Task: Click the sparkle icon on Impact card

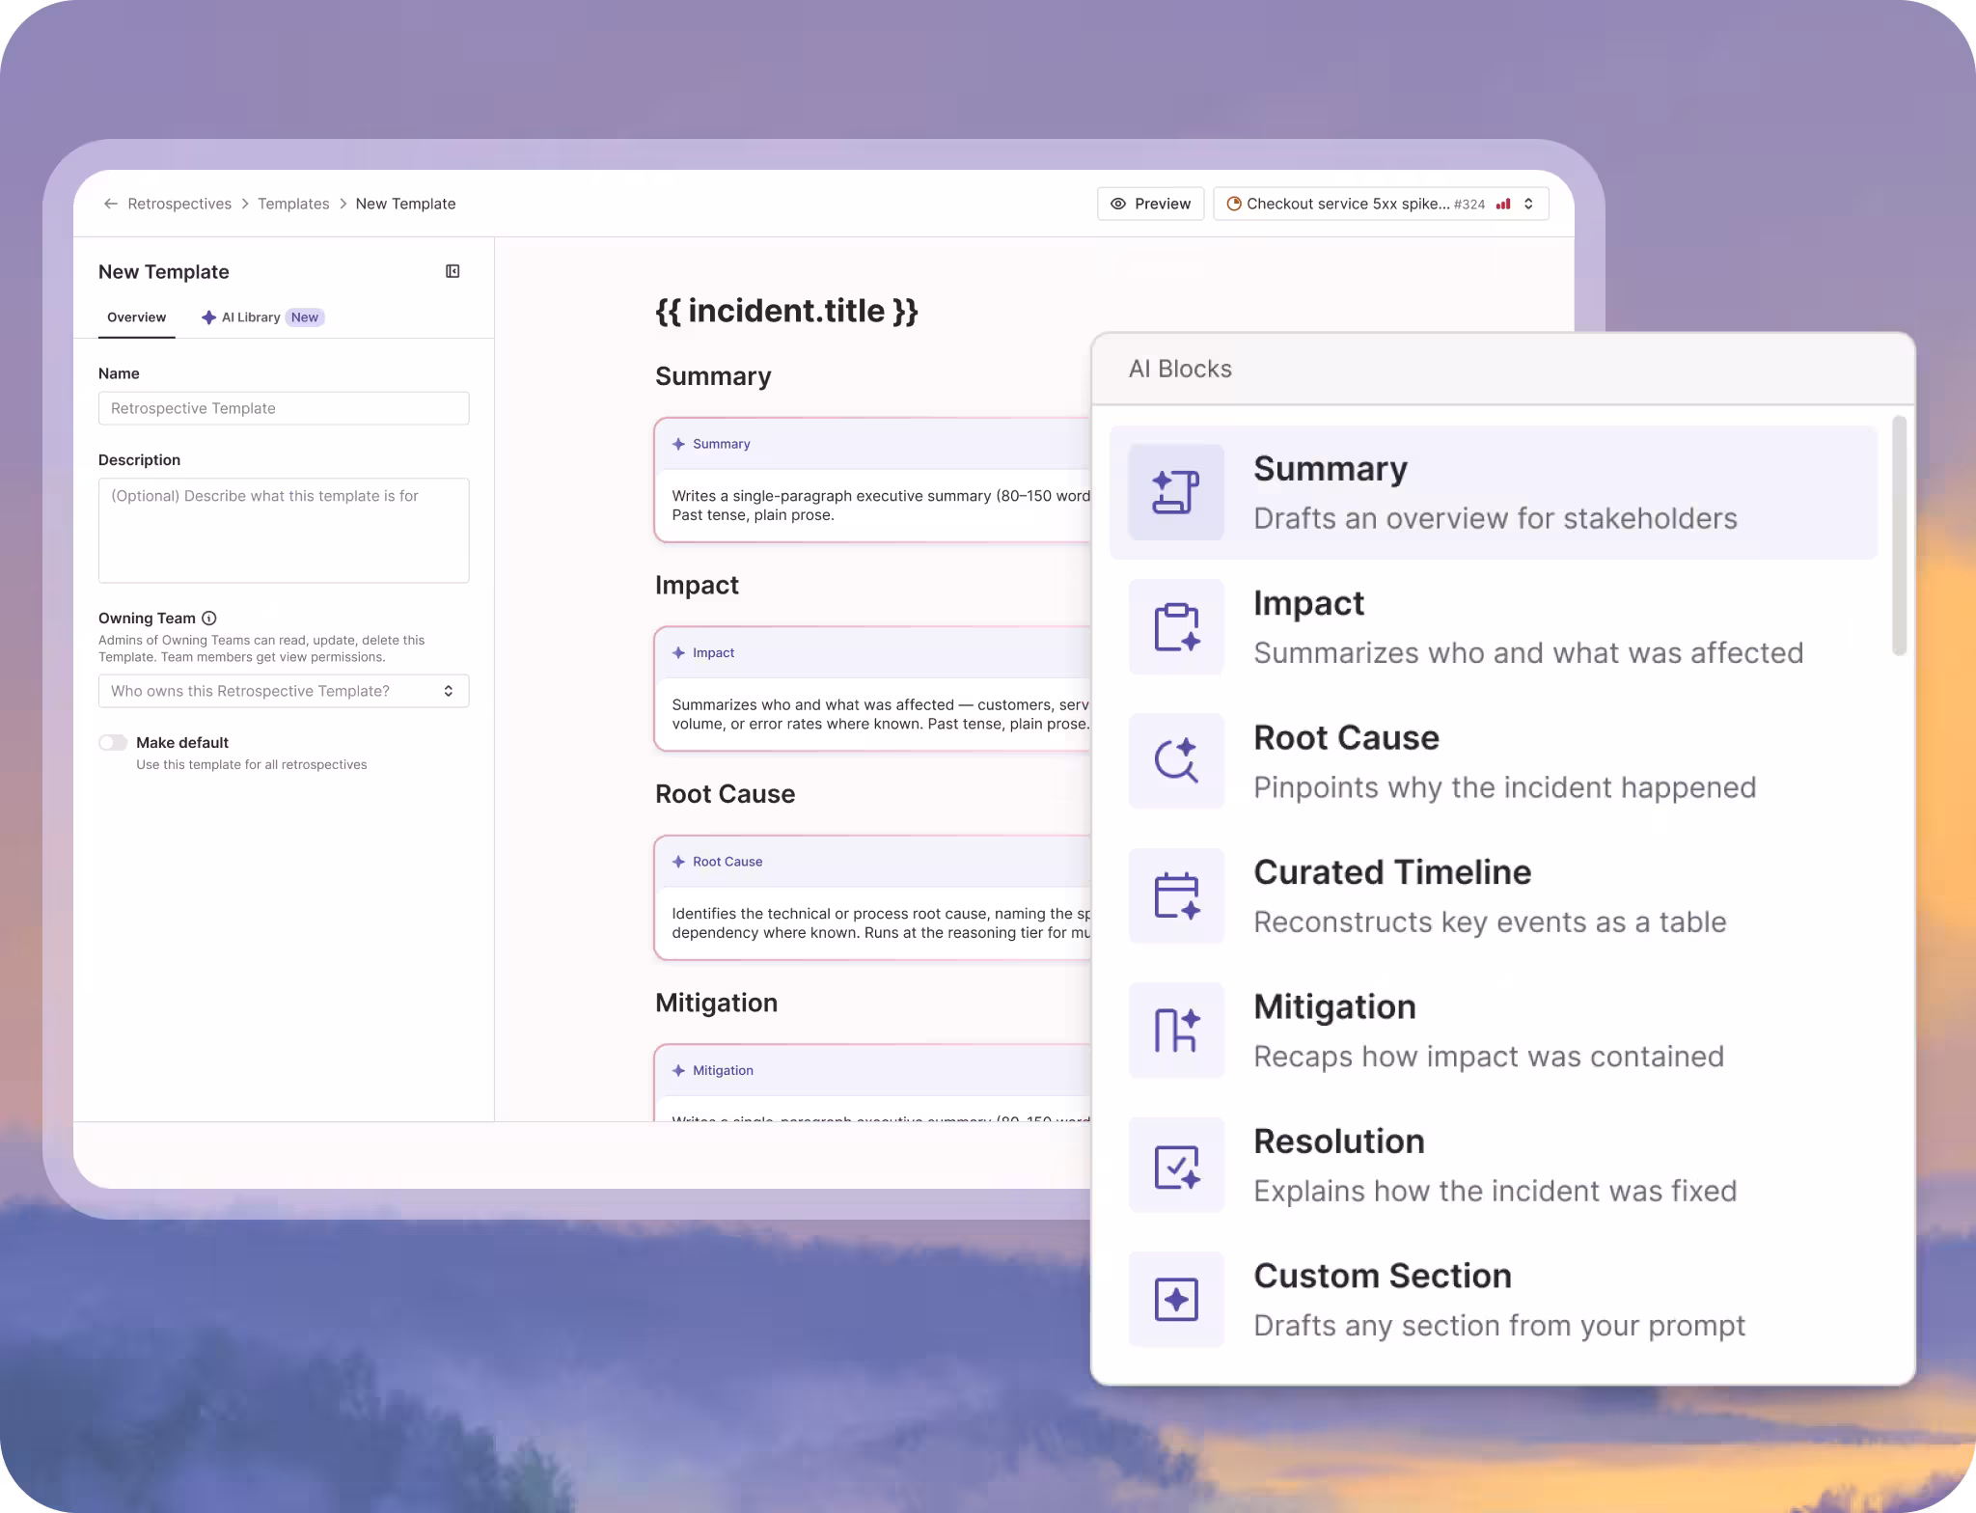Action: [x=678, y=653]
